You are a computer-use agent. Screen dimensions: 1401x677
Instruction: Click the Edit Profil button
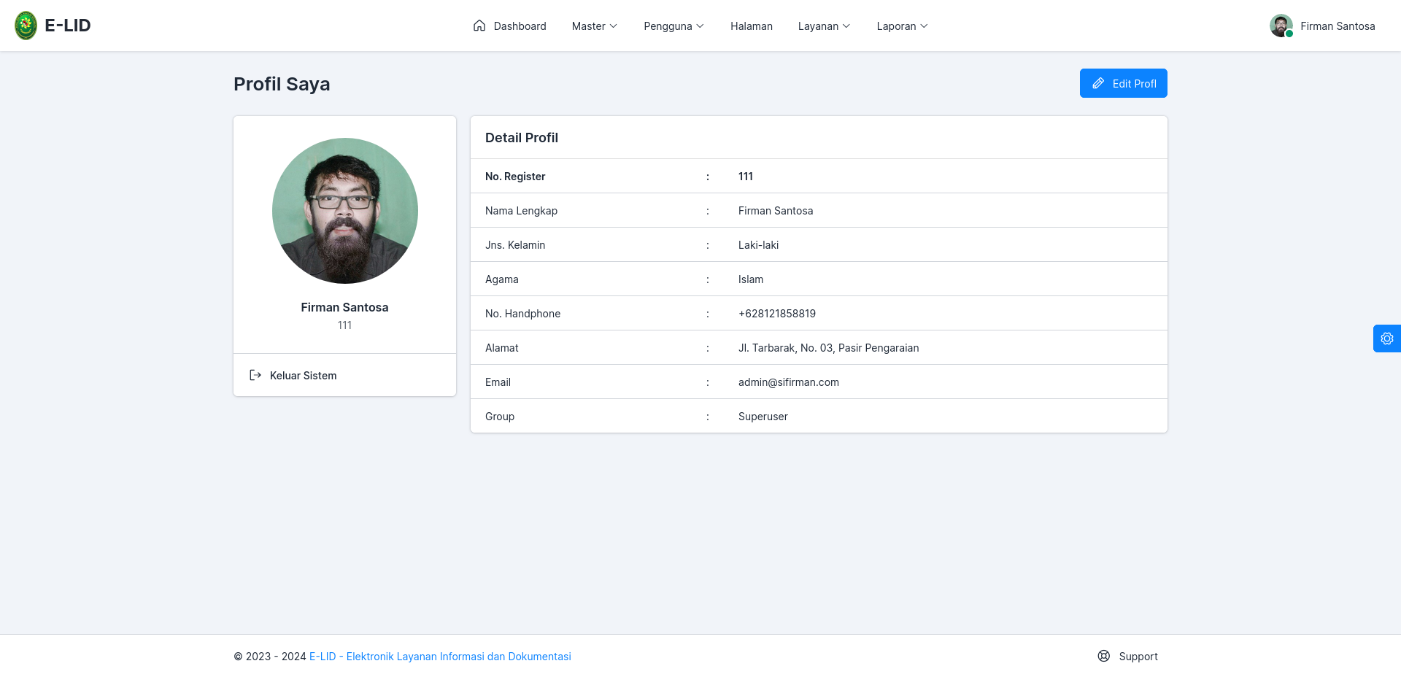pyautogui.click(x=1124, y=83)
